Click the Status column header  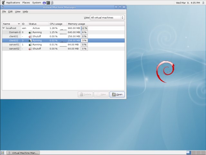(38, 24)
